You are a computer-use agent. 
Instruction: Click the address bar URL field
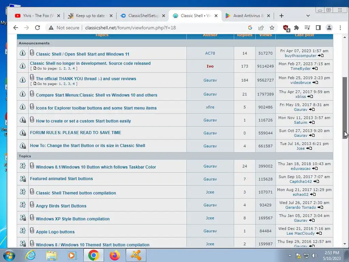point(131,28)
